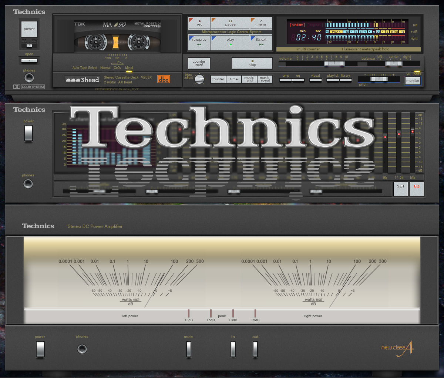This screenshot has height=378, width=444.
Task: Click the power amplifier phones jack
Action: coord(82,349)
